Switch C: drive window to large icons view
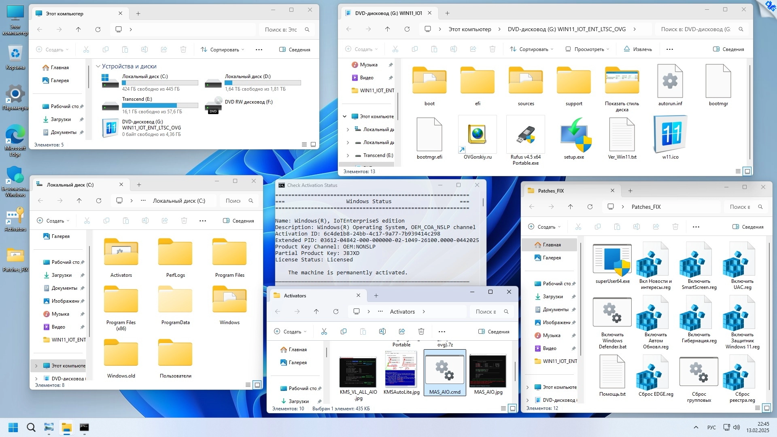 pos(257,385)
